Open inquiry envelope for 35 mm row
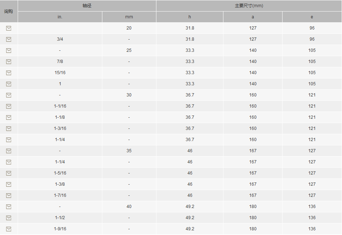This screenshot has height=235, width=342. pyautogui.click(x=9, y=151)
